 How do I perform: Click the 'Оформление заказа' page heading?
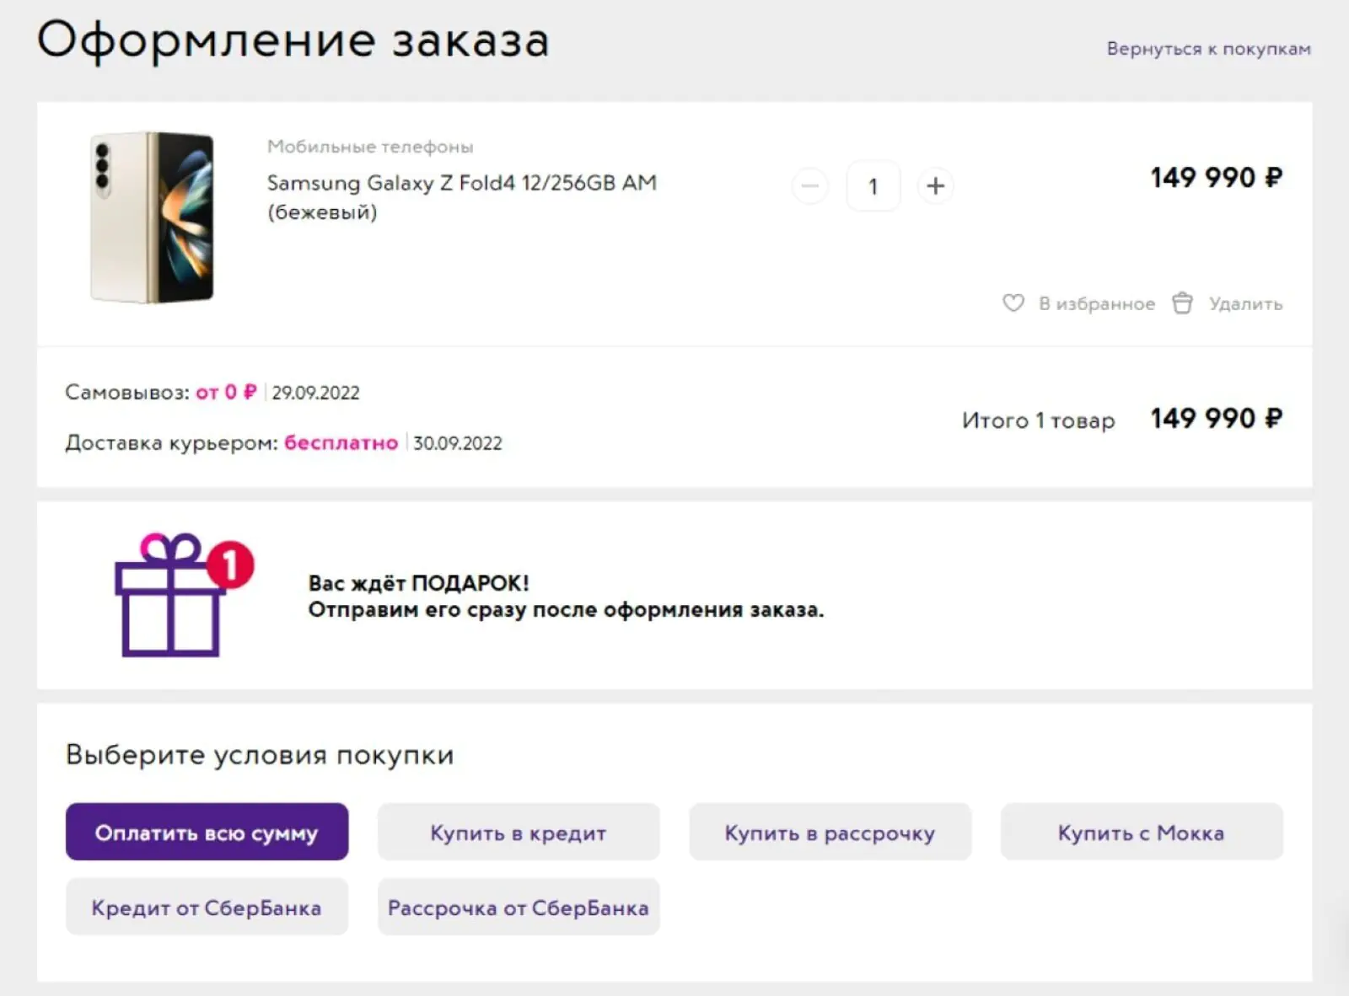(293, 40)
